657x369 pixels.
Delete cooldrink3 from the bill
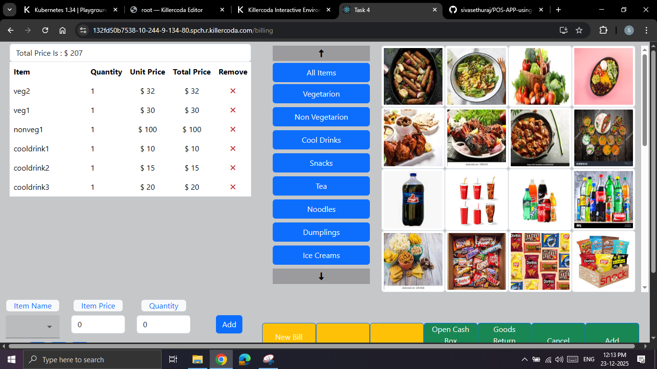click(232, 187)
